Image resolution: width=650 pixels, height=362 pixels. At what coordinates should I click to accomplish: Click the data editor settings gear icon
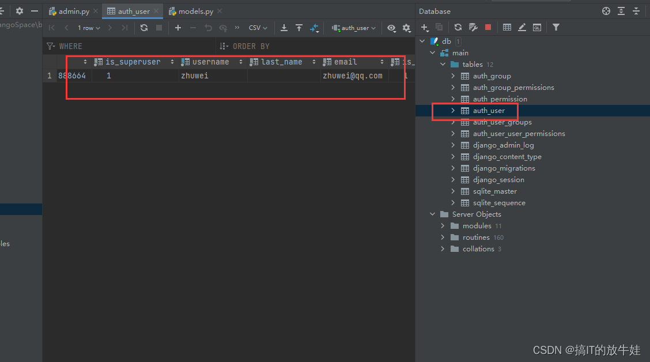tap(406, 28)
